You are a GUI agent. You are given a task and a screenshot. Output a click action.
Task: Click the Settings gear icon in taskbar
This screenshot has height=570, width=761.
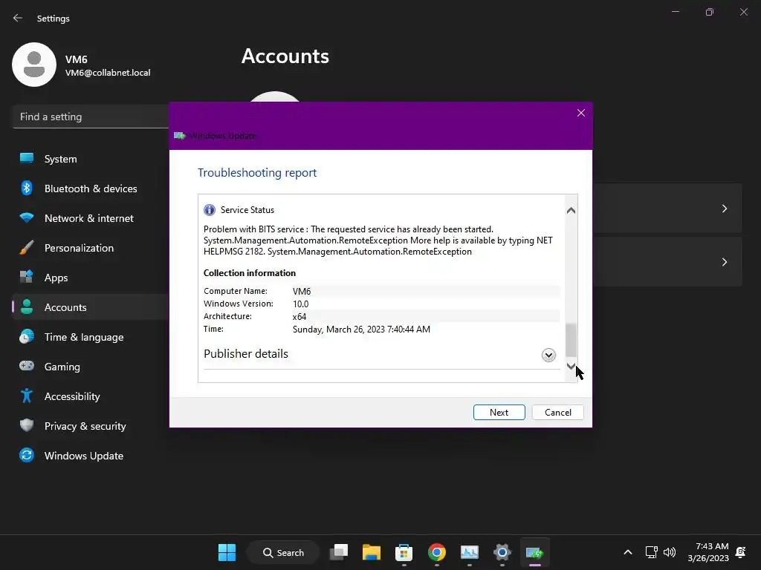502,552
